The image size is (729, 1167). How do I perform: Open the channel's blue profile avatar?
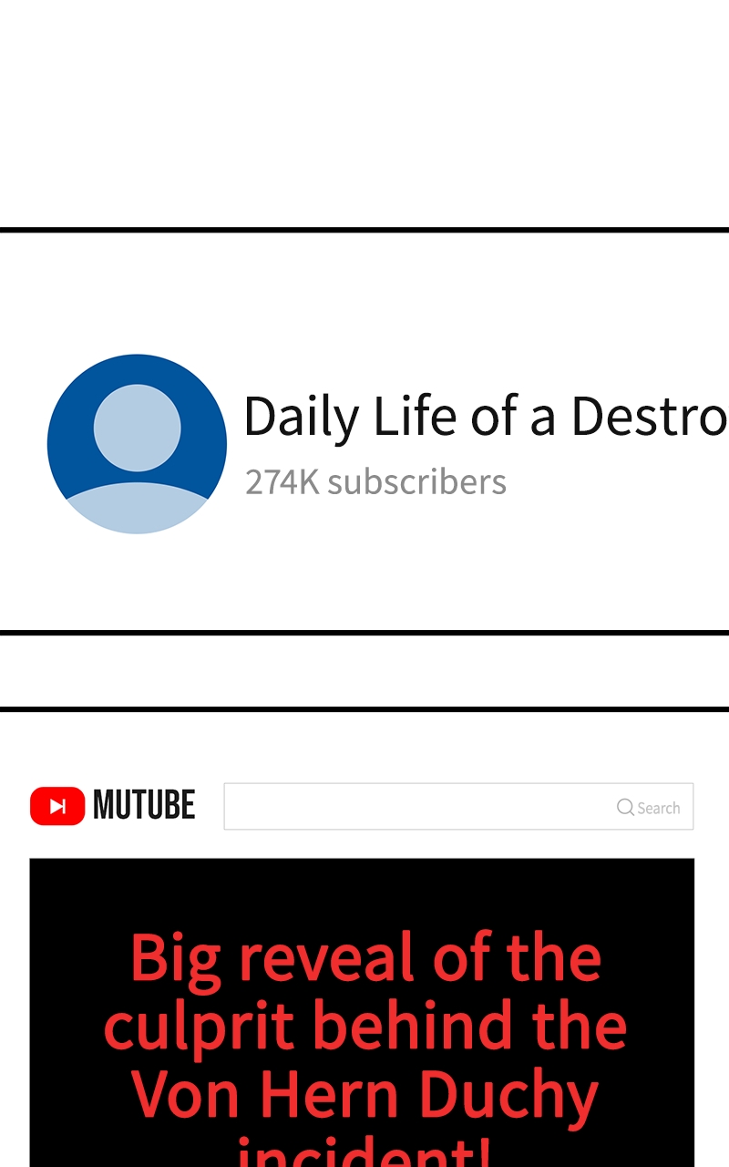(x=137, y=444)
